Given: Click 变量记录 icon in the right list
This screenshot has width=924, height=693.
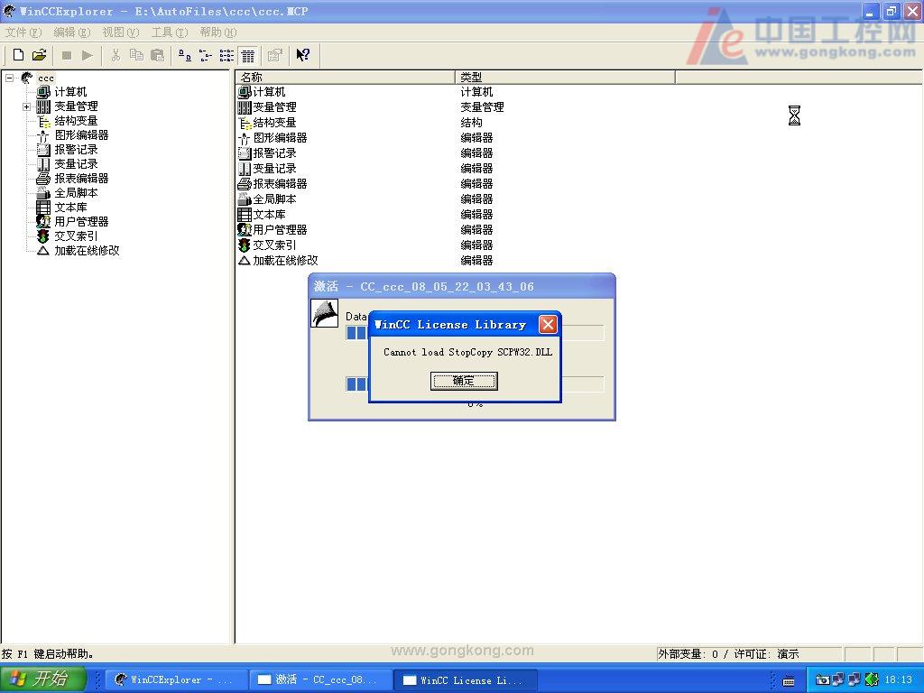Looking at the screenshot, I should coord(245,169).
